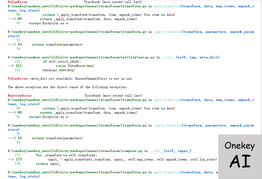Click the 'return input_' code line
The image size is (262, 179).
(x=48, y=164)
